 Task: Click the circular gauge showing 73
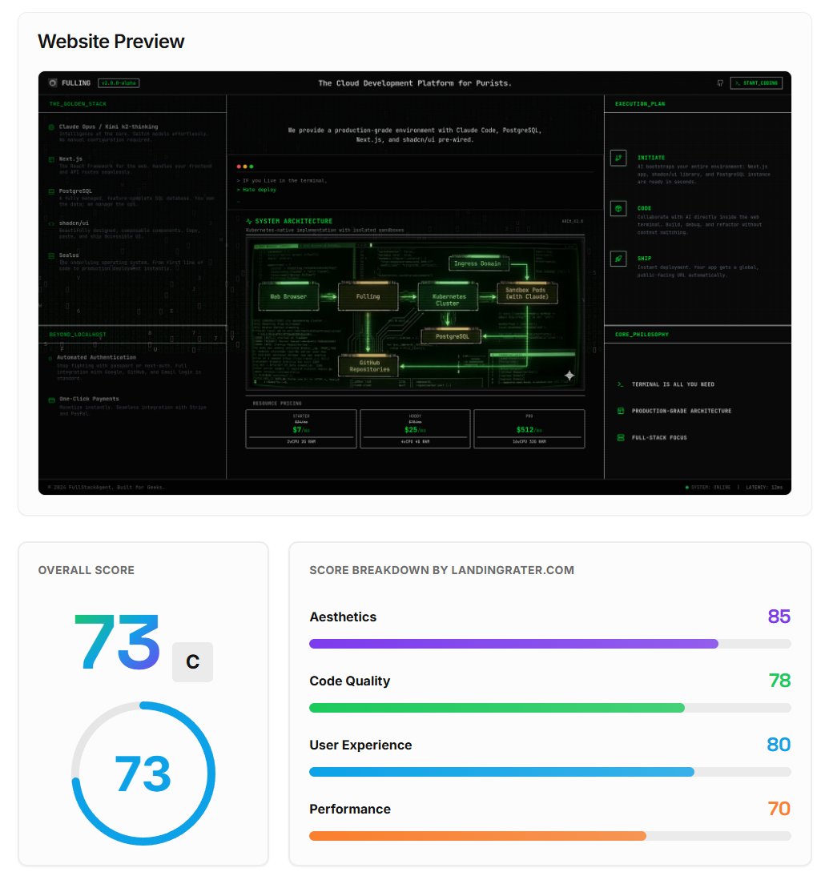(x=143, y=774)
